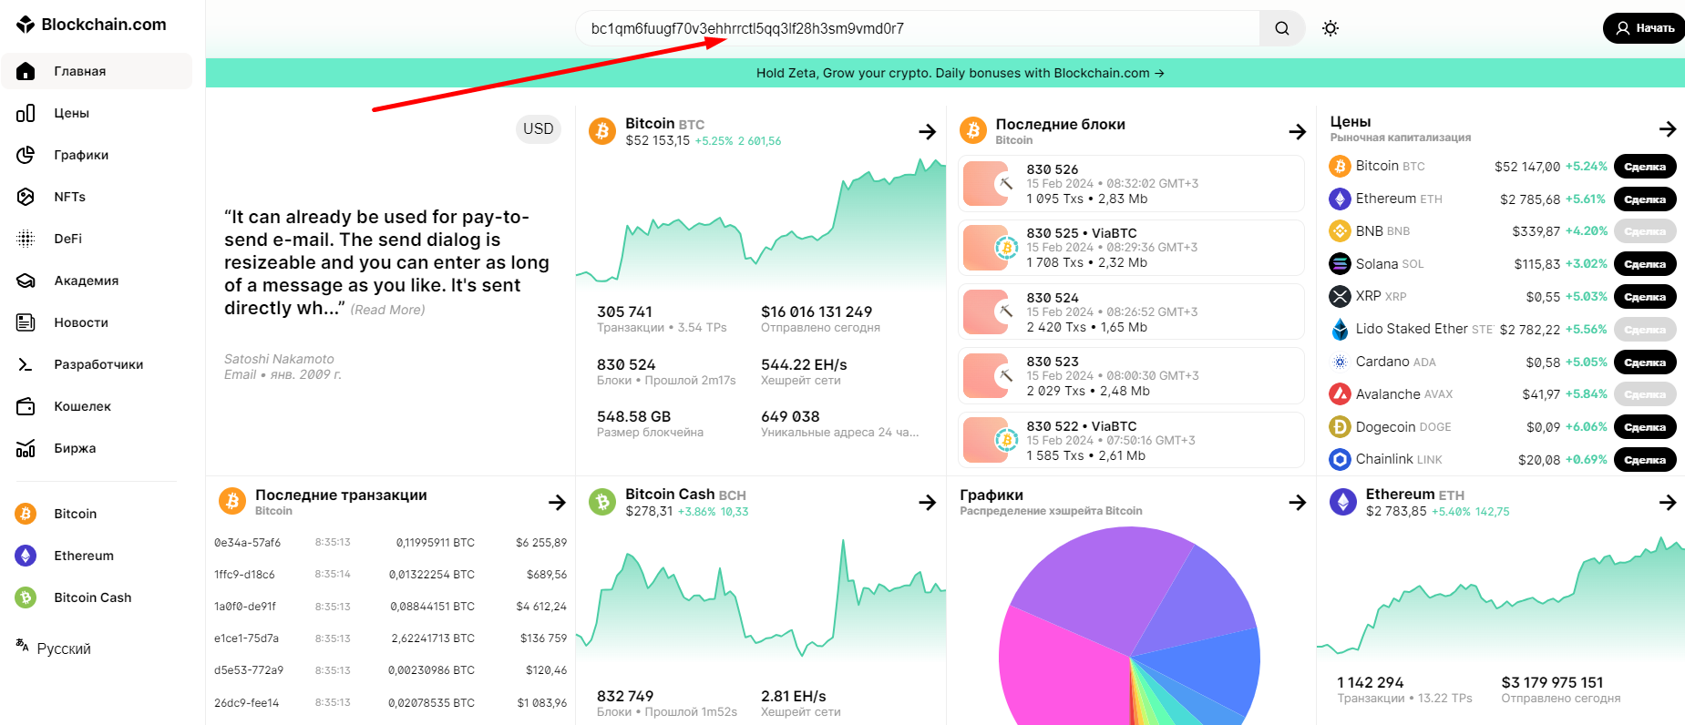Open block 830 523
The image size is (1685, 725).
[x=1131, y=376]
